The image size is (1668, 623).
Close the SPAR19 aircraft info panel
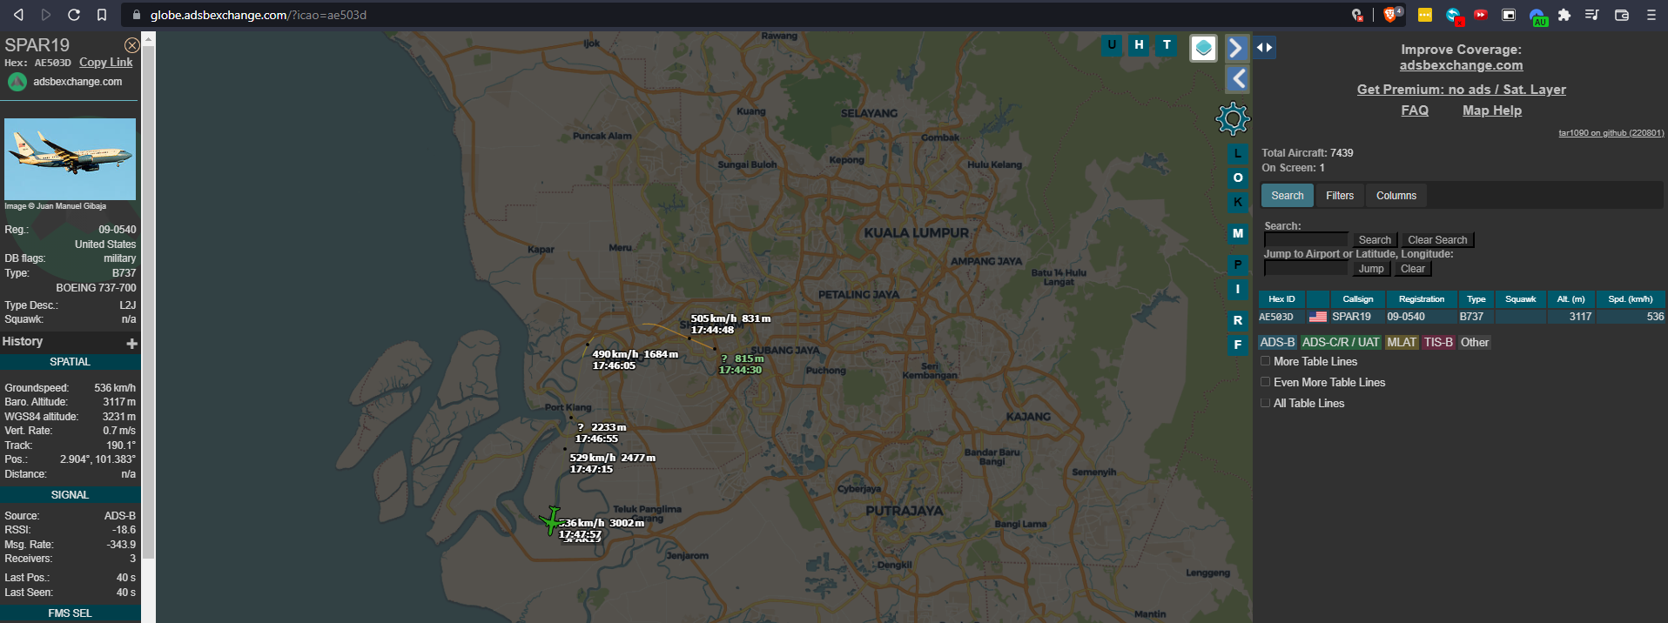(131, 45)
